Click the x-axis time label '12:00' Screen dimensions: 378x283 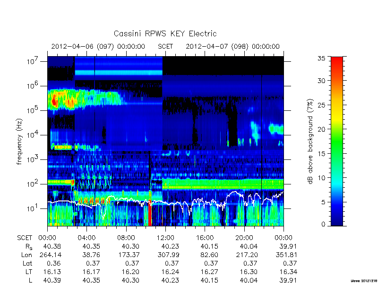click(165, 238)
